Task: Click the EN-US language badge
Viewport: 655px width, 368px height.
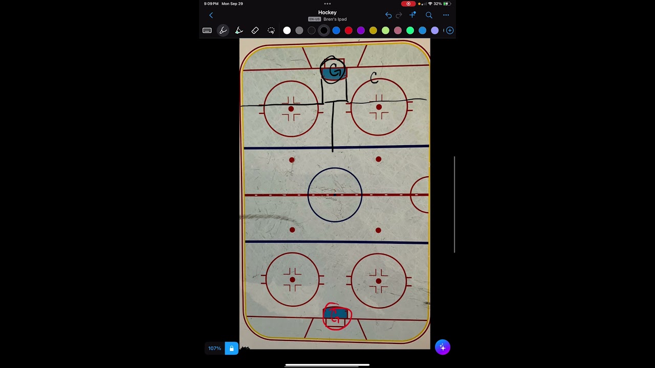Action: [x=314, y=19]
